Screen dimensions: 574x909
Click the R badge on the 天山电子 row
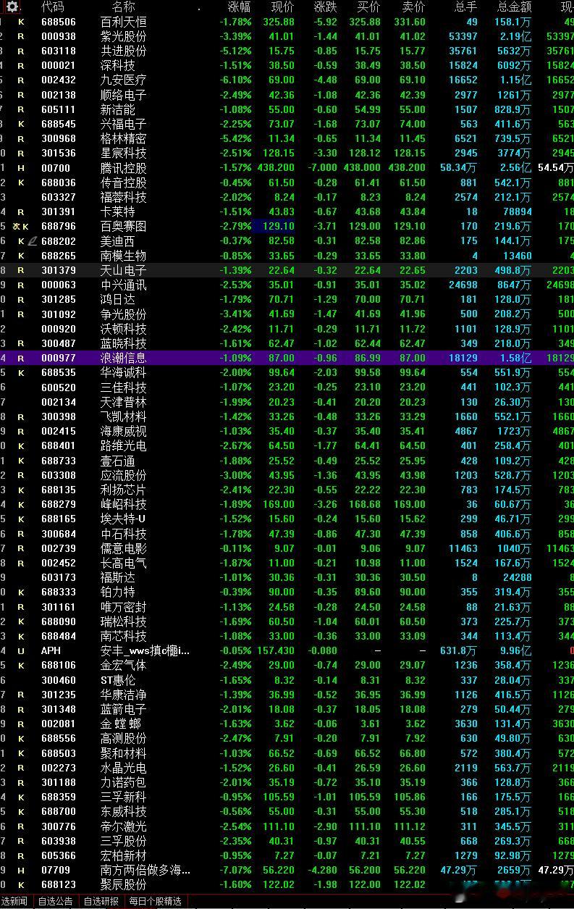pyautogui.click(x=21, y=270)
